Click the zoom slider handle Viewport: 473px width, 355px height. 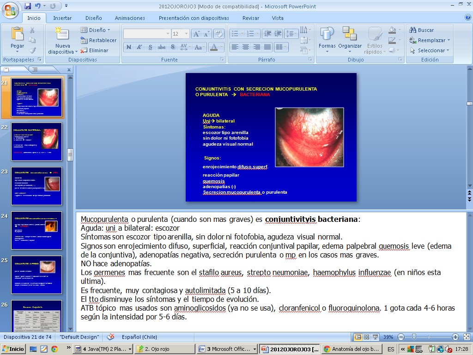coord(414,337)
